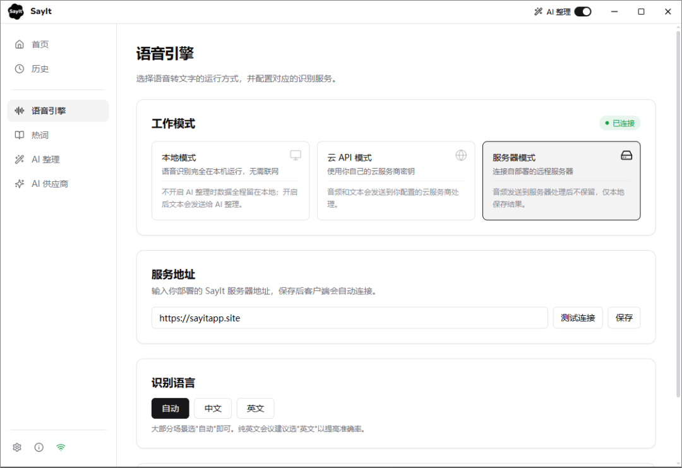Choose 自动 recognition language
Image resolution: width=682 pixels, height=468 pixels.
(x=170, y=409)
